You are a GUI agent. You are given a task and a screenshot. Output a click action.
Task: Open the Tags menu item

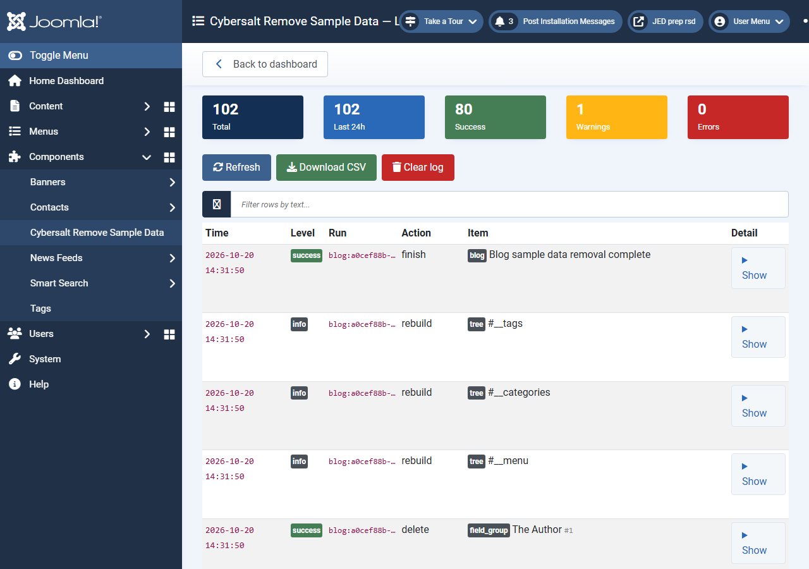[91, 309]
